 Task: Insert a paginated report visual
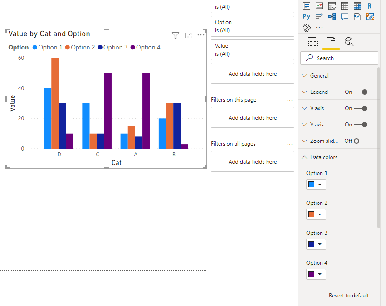pos(357,16)
